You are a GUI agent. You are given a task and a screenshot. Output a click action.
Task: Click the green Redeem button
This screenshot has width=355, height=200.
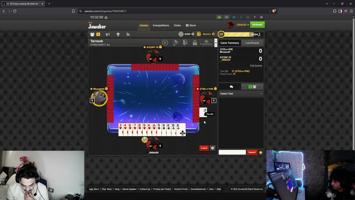[x=257, y=25]
